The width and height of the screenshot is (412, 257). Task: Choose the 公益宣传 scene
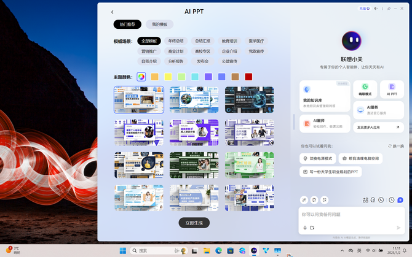pyautogui.click(x=229, y=61)
